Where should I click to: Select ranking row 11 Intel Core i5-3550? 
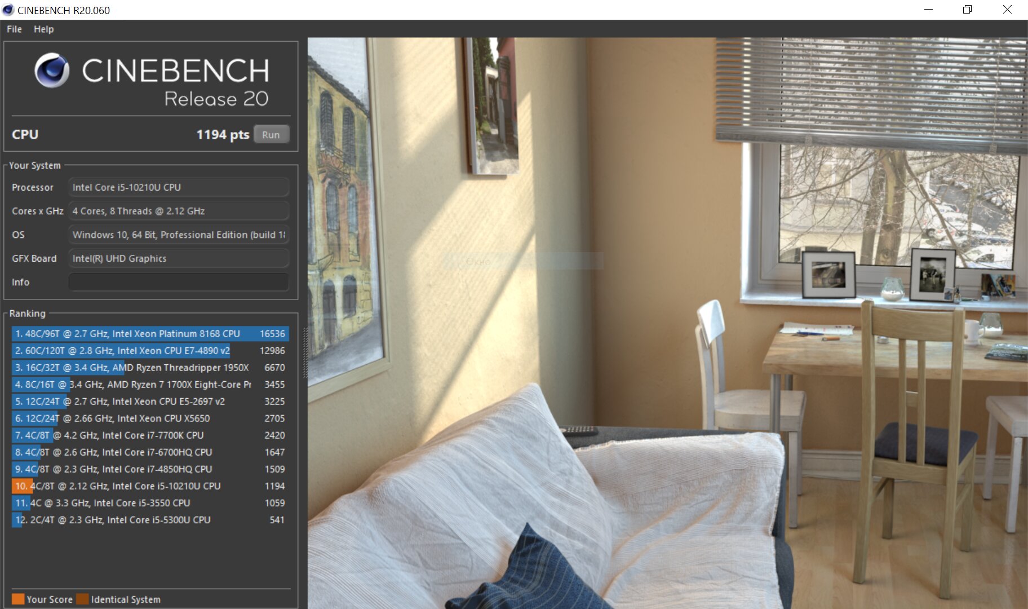(150, 503)
